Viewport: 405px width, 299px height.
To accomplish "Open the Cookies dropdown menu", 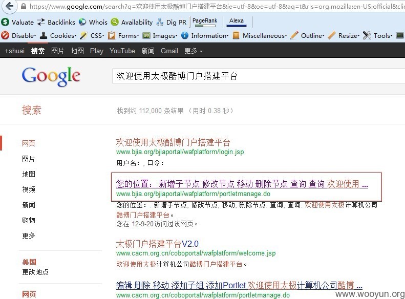I will pos(63,36).
